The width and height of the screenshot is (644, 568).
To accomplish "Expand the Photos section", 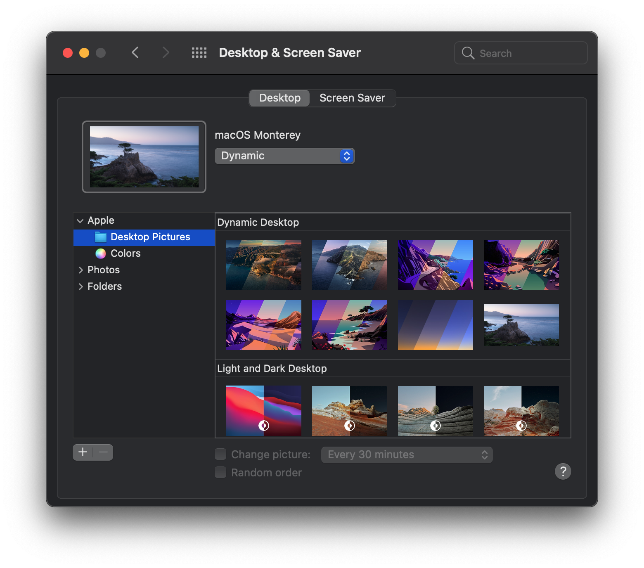I will tap(80, 270).
